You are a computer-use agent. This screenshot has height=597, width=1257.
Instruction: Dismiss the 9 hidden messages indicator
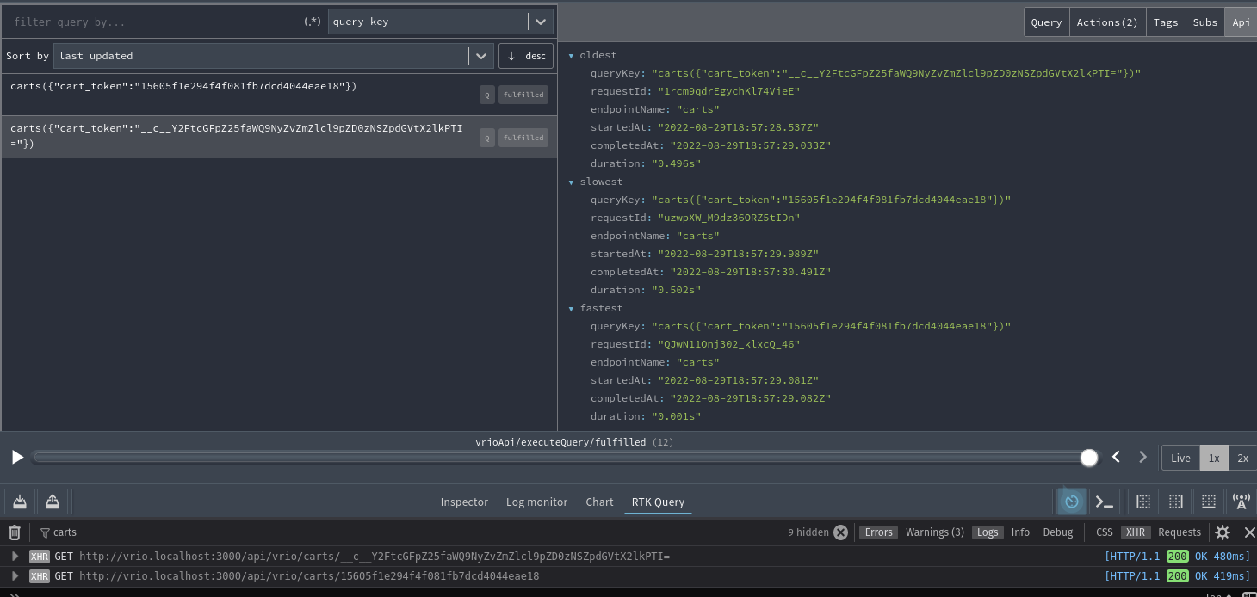click(840, 532)
